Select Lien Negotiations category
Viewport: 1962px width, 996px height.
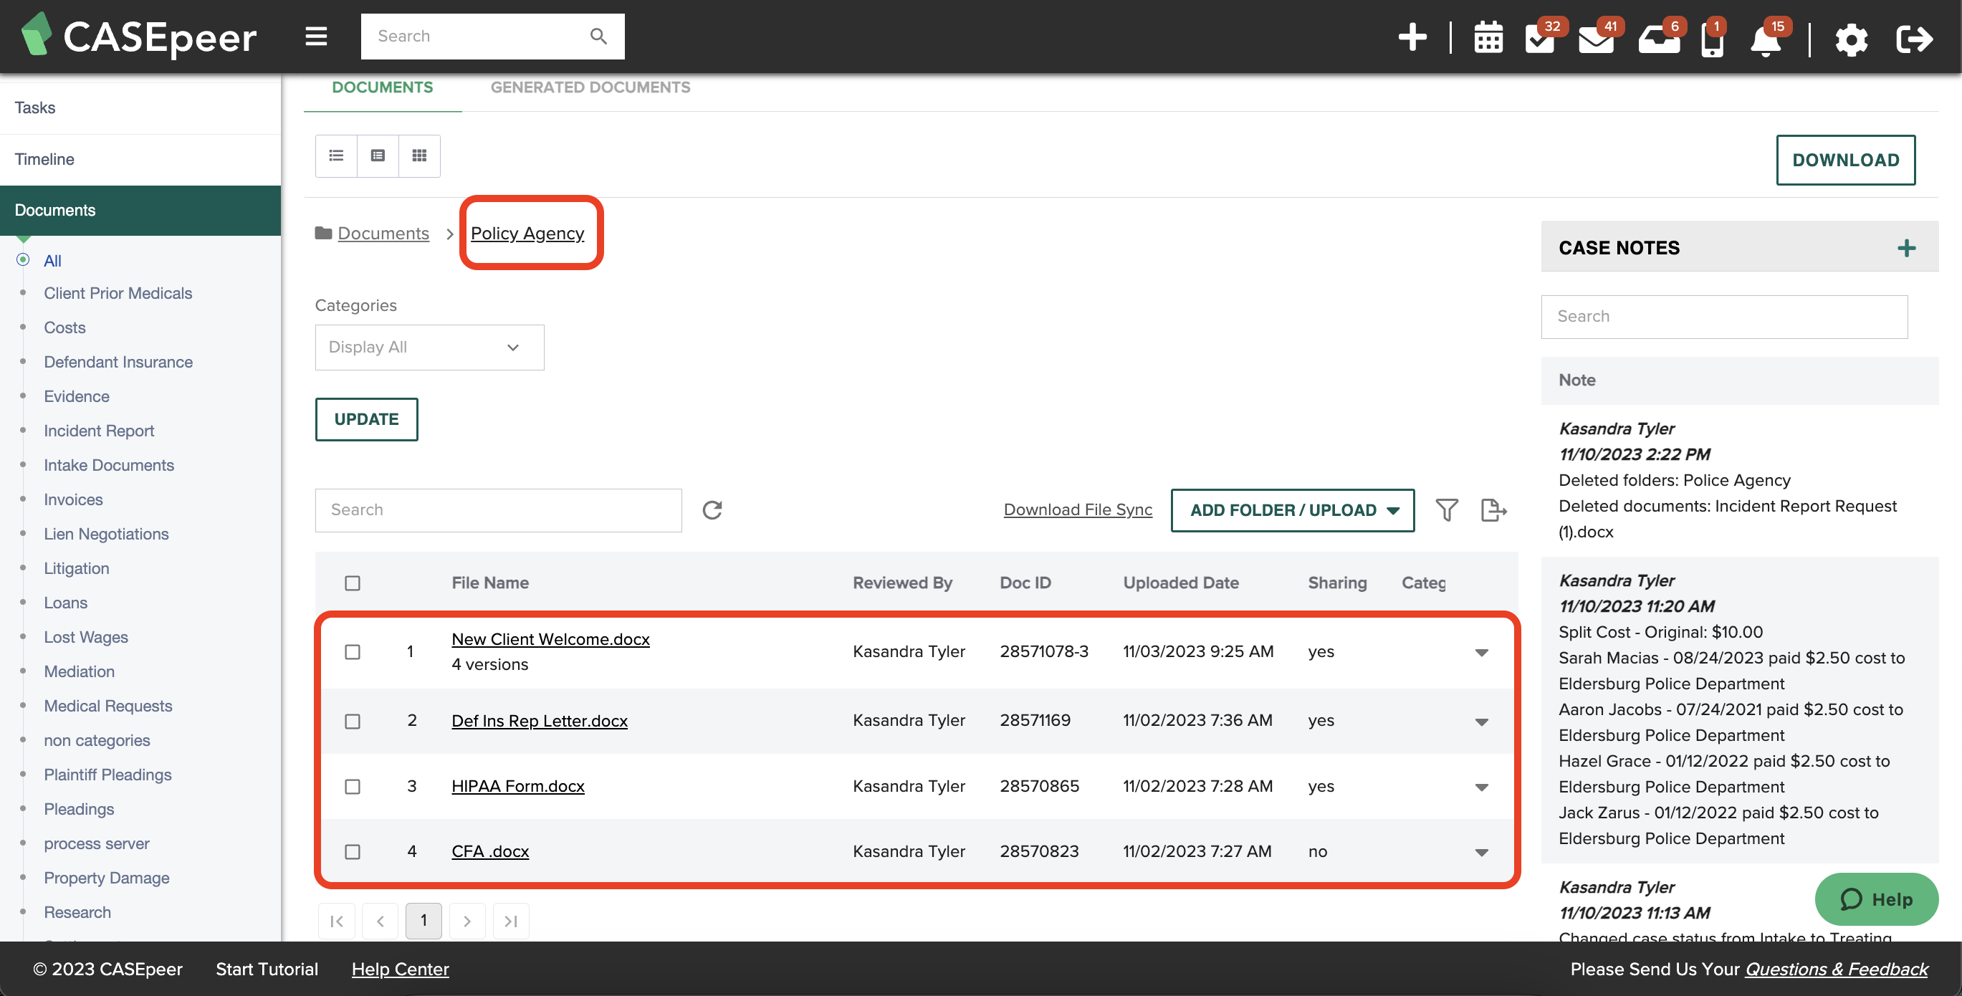pyautogui.click(x=106, y=534)
